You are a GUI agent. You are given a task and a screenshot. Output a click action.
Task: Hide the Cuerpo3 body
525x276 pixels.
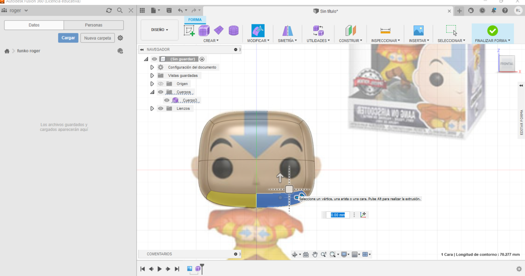[167, 100]
